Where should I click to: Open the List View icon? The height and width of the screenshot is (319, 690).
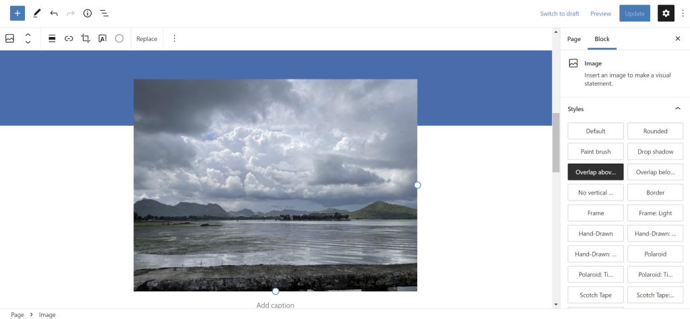pyautogui.click(x=104, y=13)
